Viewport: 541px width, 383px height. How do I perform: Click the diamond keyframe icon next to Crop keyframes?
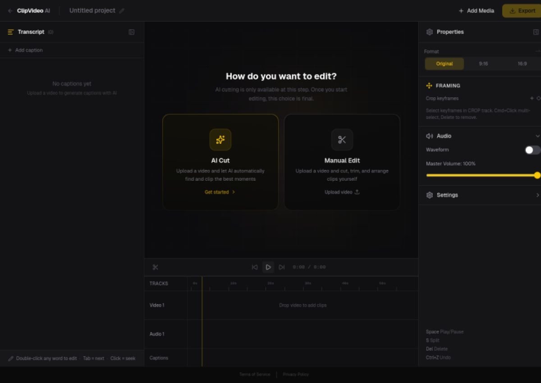click(538, 98)
